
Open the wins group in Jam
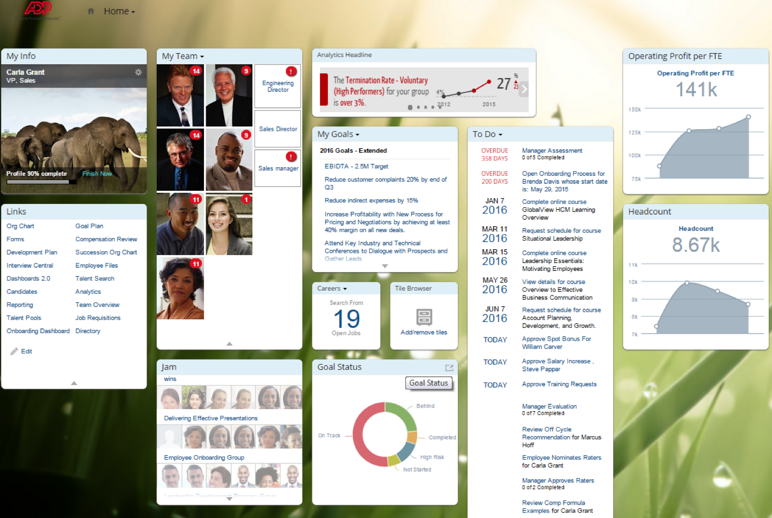pyautogui.click(x=170, y=379)
